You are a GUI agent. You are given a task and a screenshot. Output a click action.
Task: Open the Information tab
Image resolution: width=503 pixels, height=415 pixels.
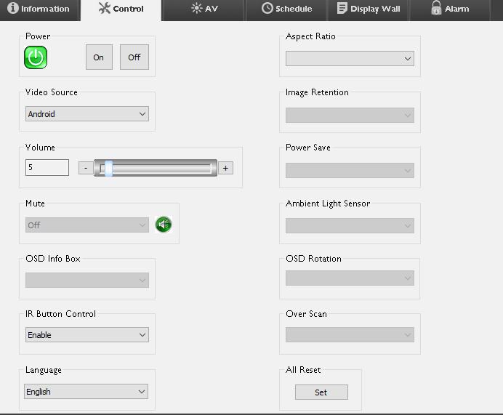[x=40, y=9]
